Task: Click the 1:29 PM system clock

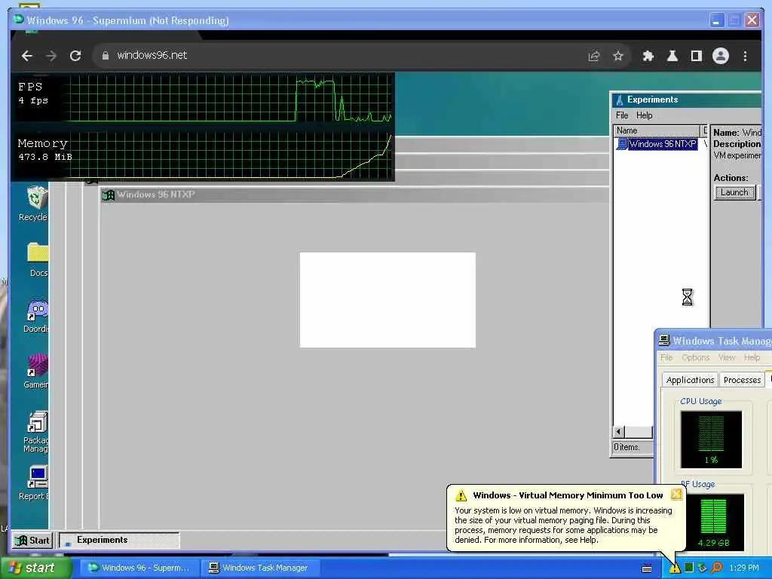Action: 744,568
